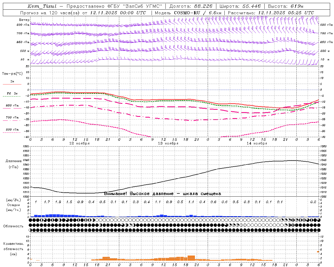Click the precipitation value 1.5
Screen dimensions: 334x267
point(69,202)
